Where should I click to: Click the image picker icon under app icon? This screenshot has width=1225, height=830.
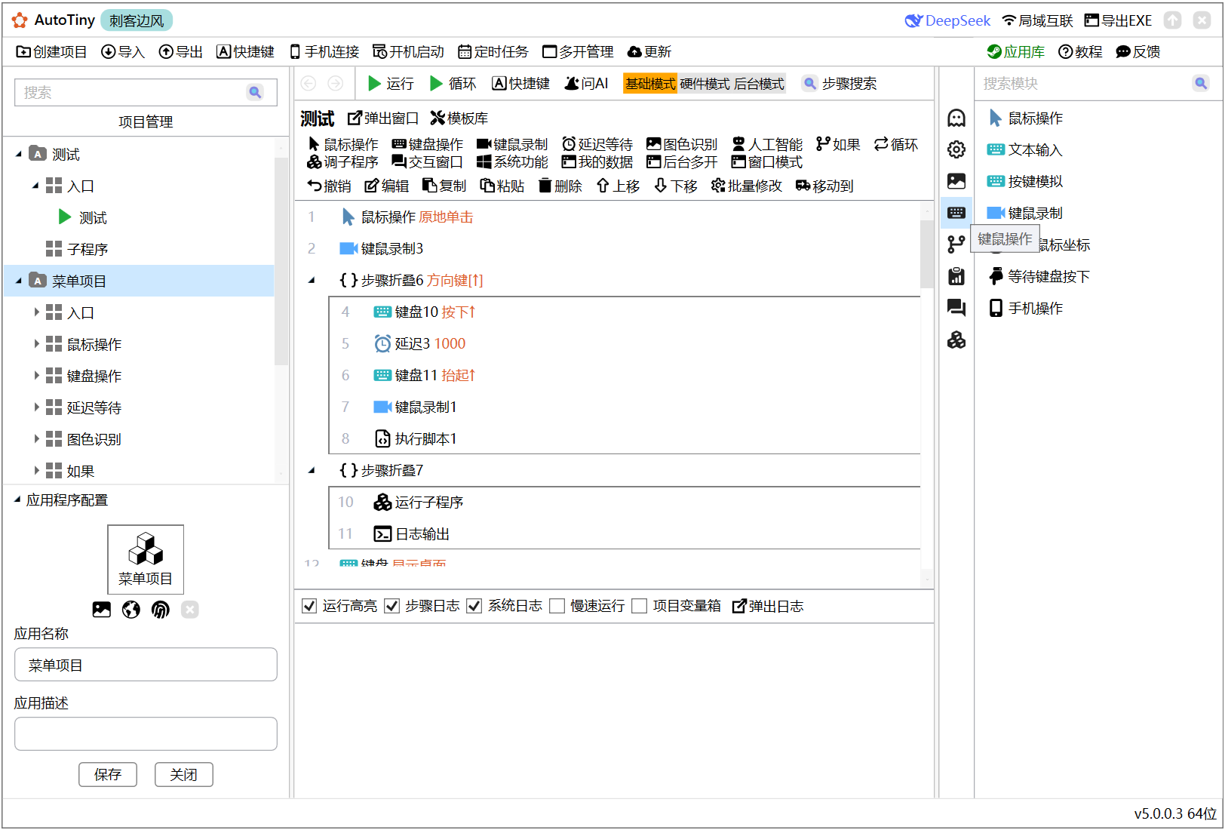(x=102, y=610)
